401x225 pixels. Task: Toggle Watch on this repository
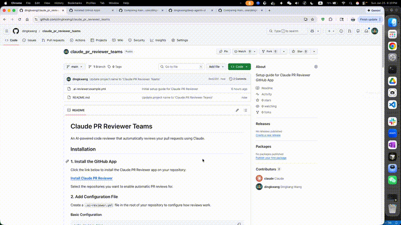[x=242, y=51]
